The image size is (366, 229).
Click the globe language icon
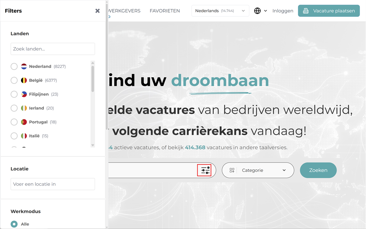[x=257, y=11]
